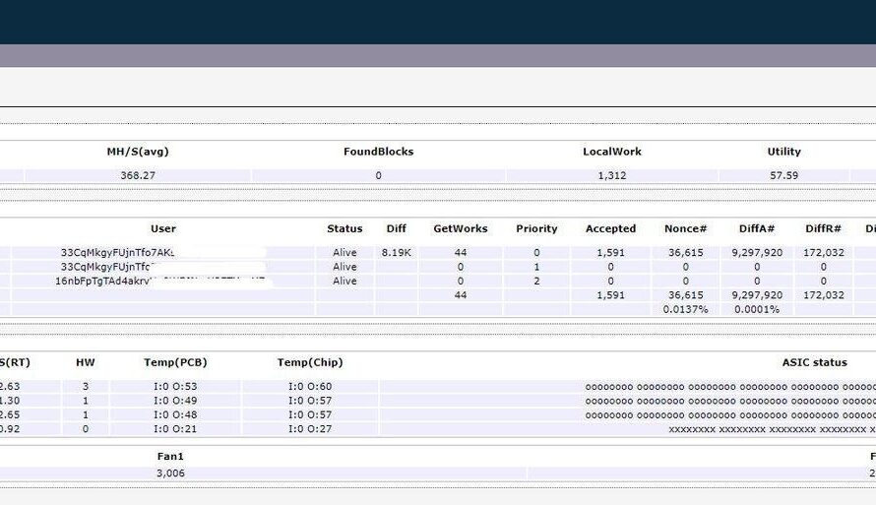
Task: Click the DiffA# percentage 0.0001%
Action: point(756,309)
